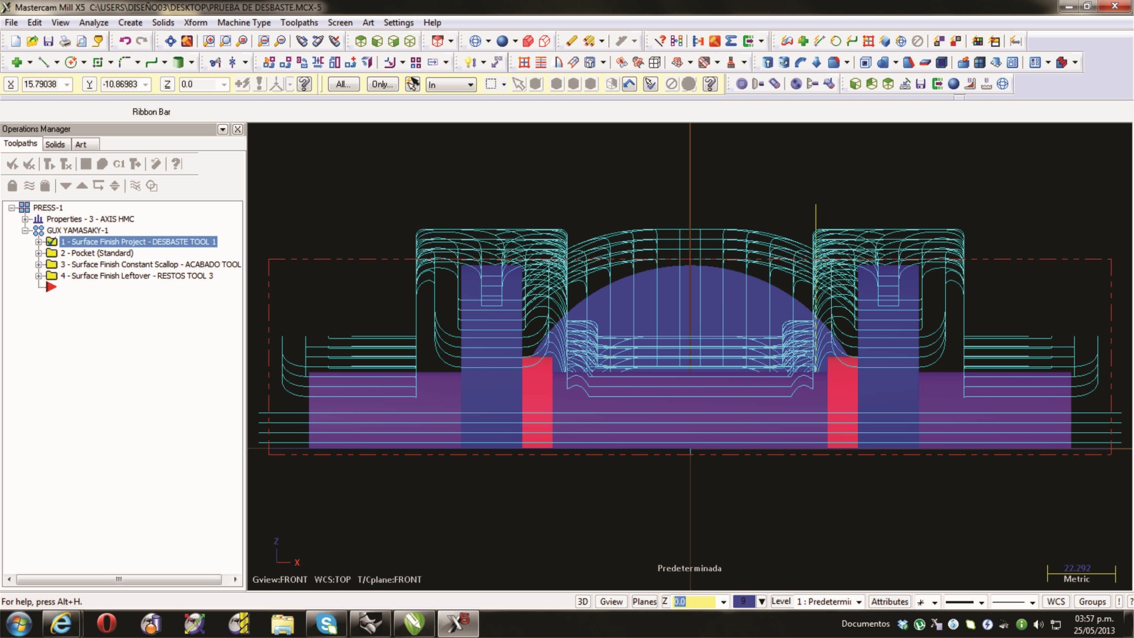
Task: Regenerate all dirty operations icon
Action: [65, 164]
